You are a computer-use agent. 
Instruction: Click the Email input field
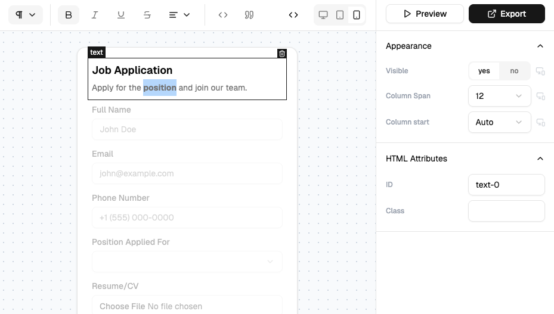pyautogui.click(x=187, y=173)
